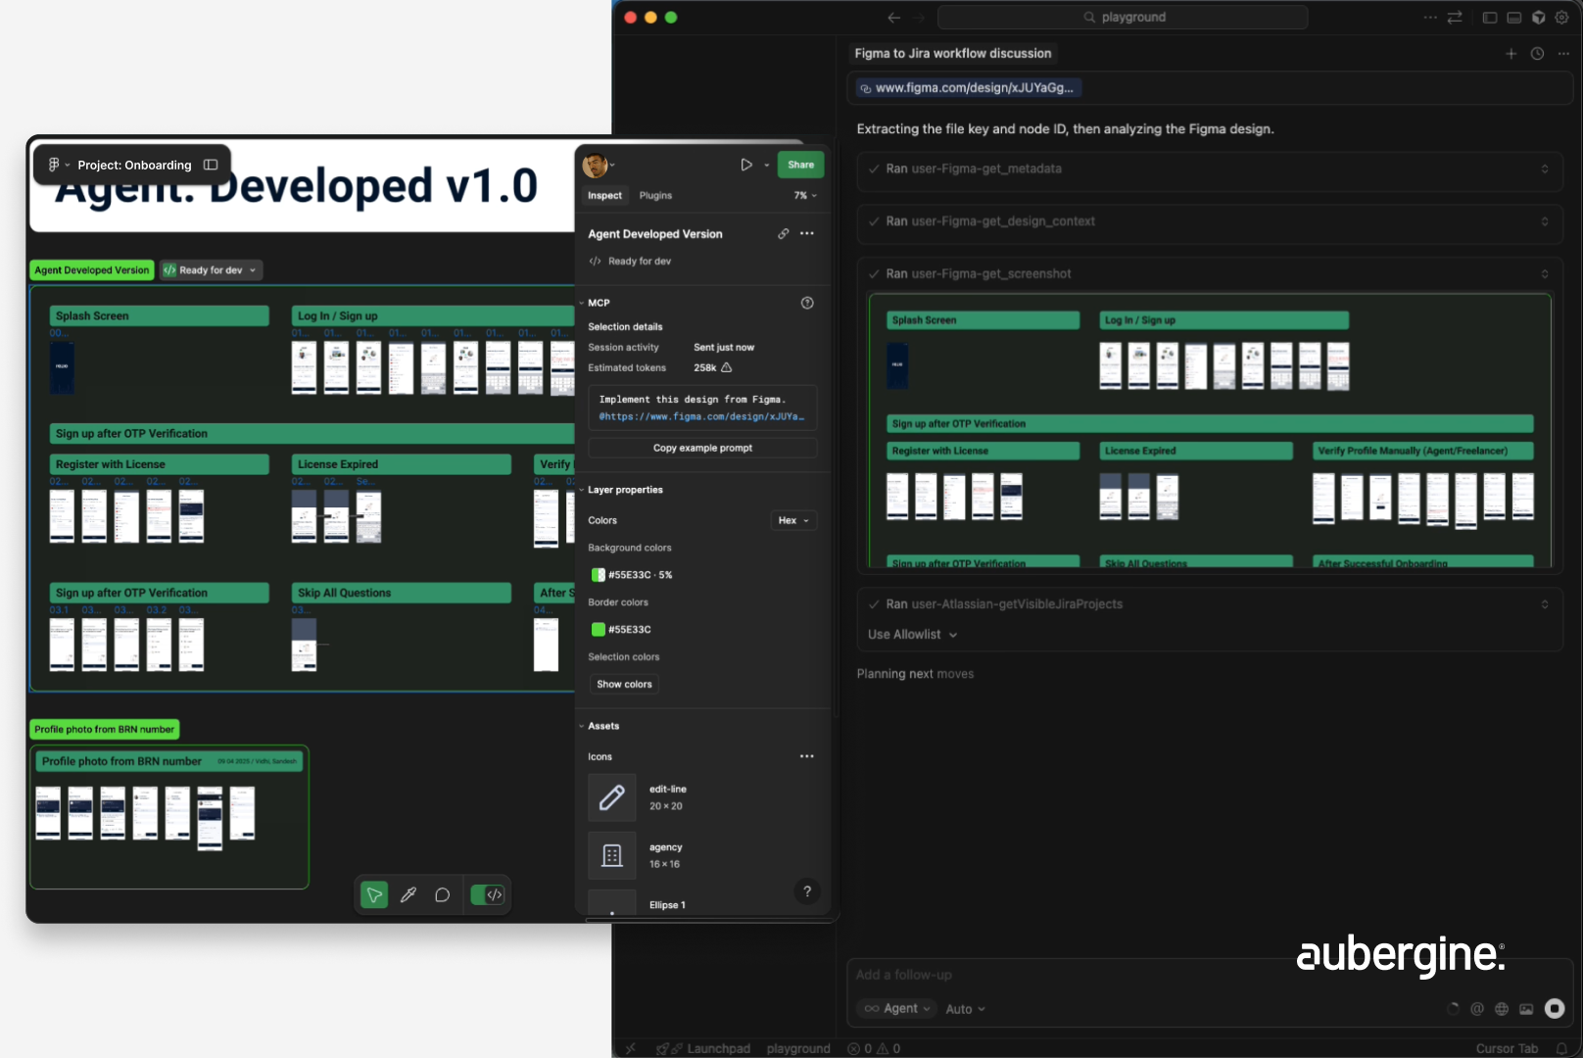Image resolution: width=1583 pixels, height=1058 pixels.
Task: Click Profile photo from BRN number label
Action: pyautogui.click(x=105, y=730)
